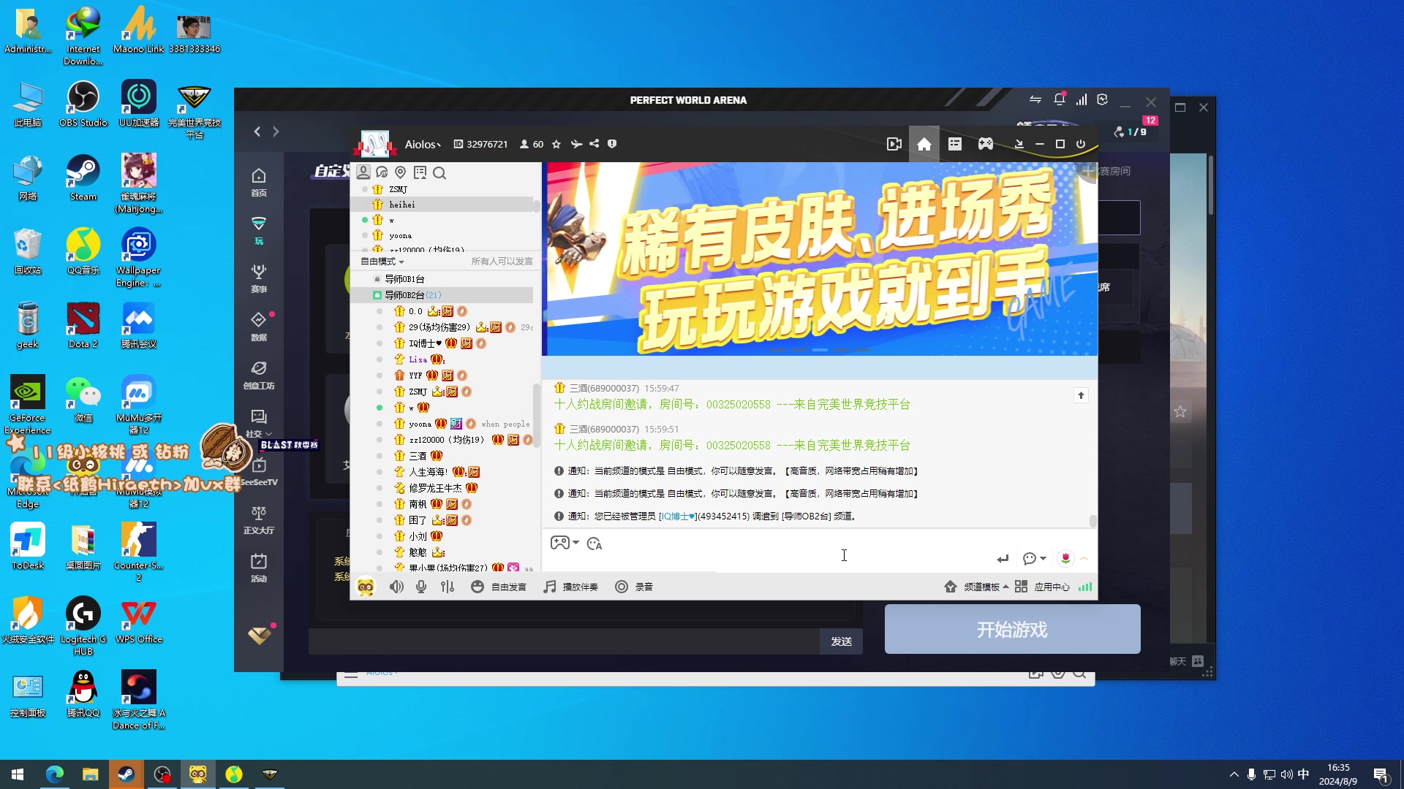Mute the YY speaker volume icon
Screen dimensions: 1404x789
click(396, 587)
